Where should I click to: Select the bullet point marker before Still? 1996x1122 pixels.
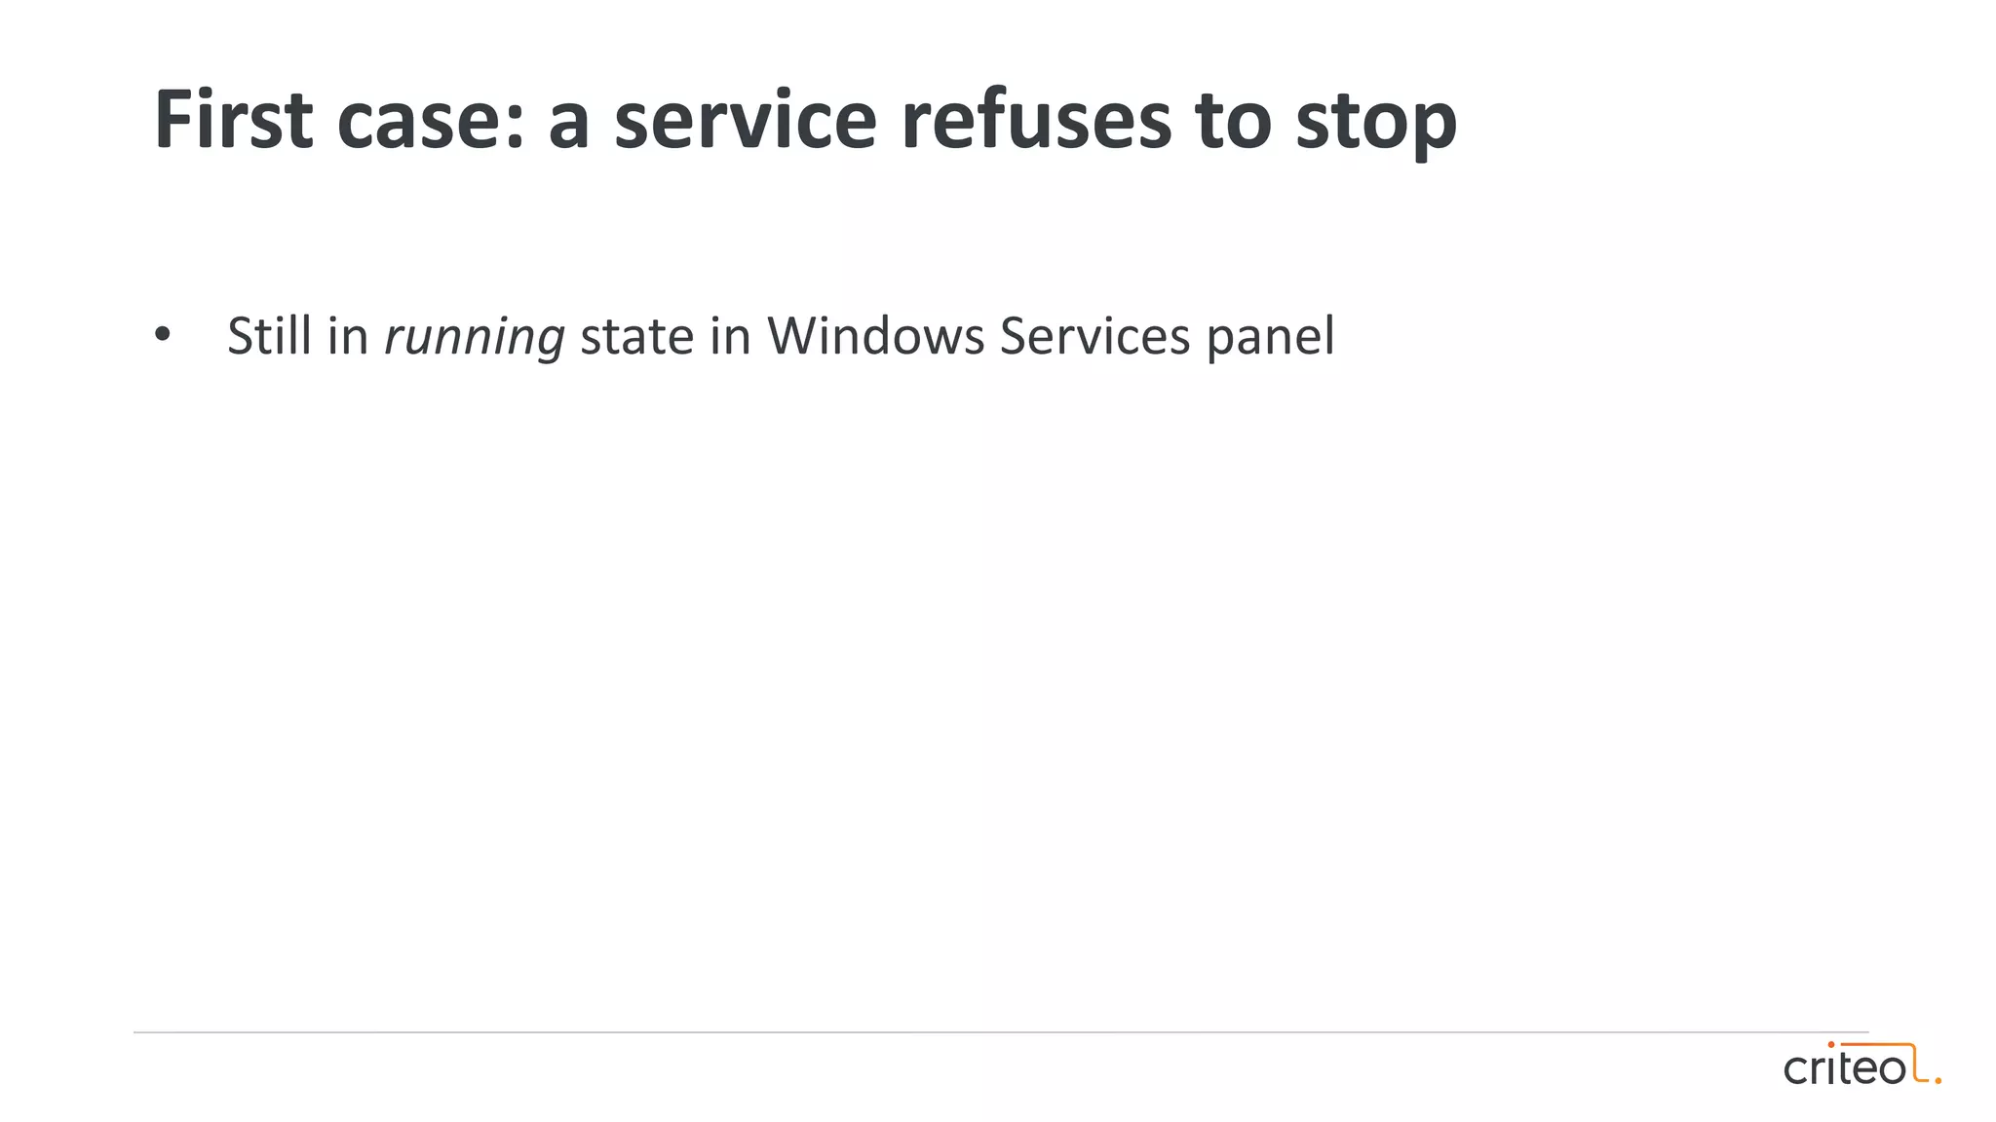(x=163, y=336)
